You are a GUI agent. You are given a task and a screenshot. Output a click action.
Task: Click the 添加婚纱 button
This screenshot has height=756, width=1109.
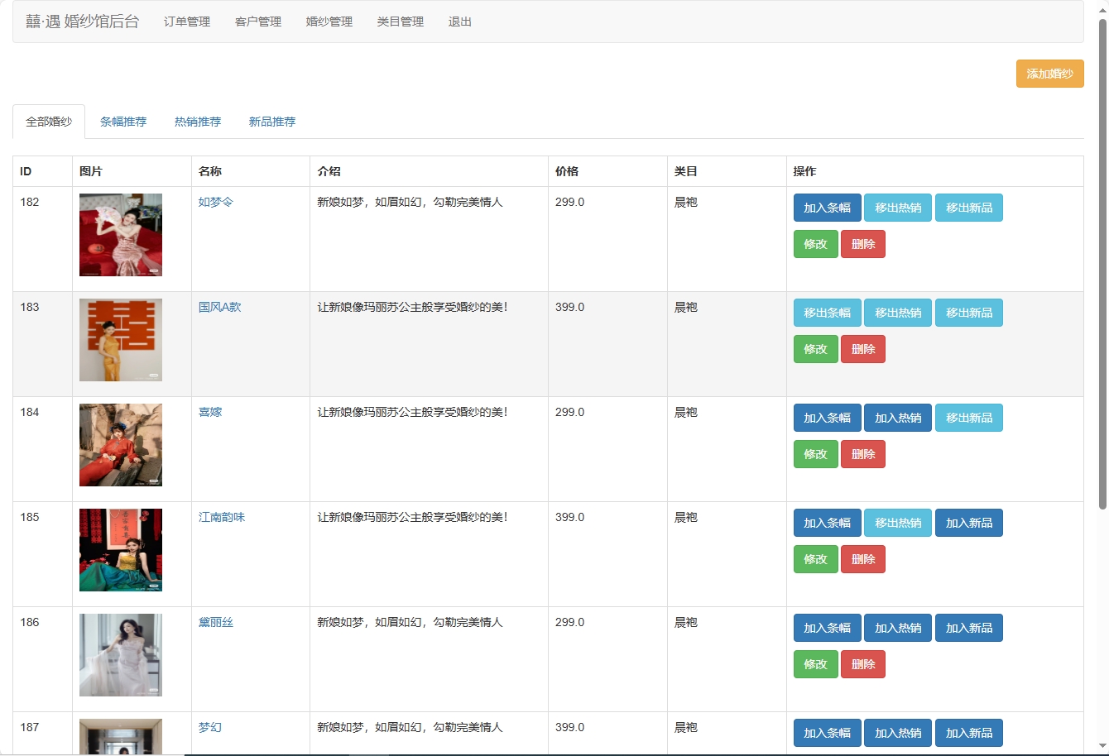(1049, 74)
